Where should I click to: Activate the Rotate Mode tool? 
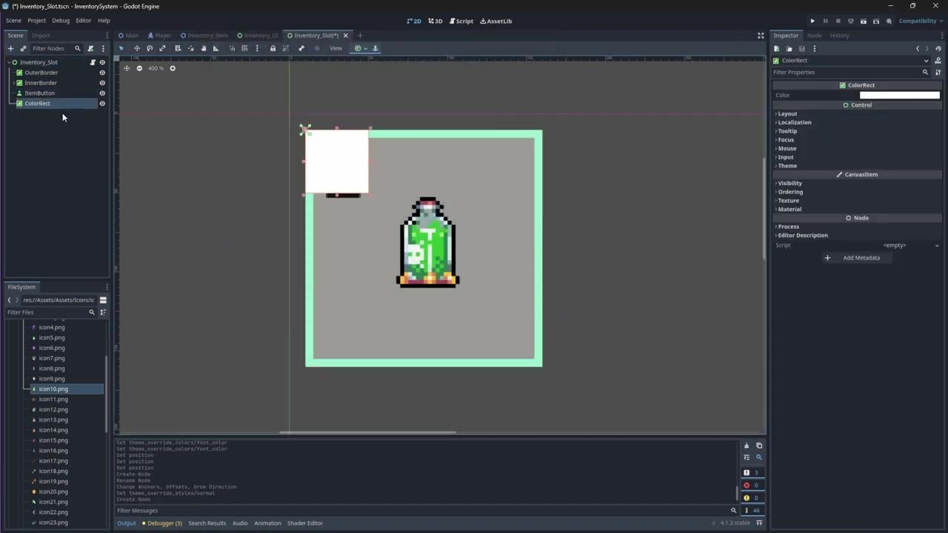coord(150,48)
